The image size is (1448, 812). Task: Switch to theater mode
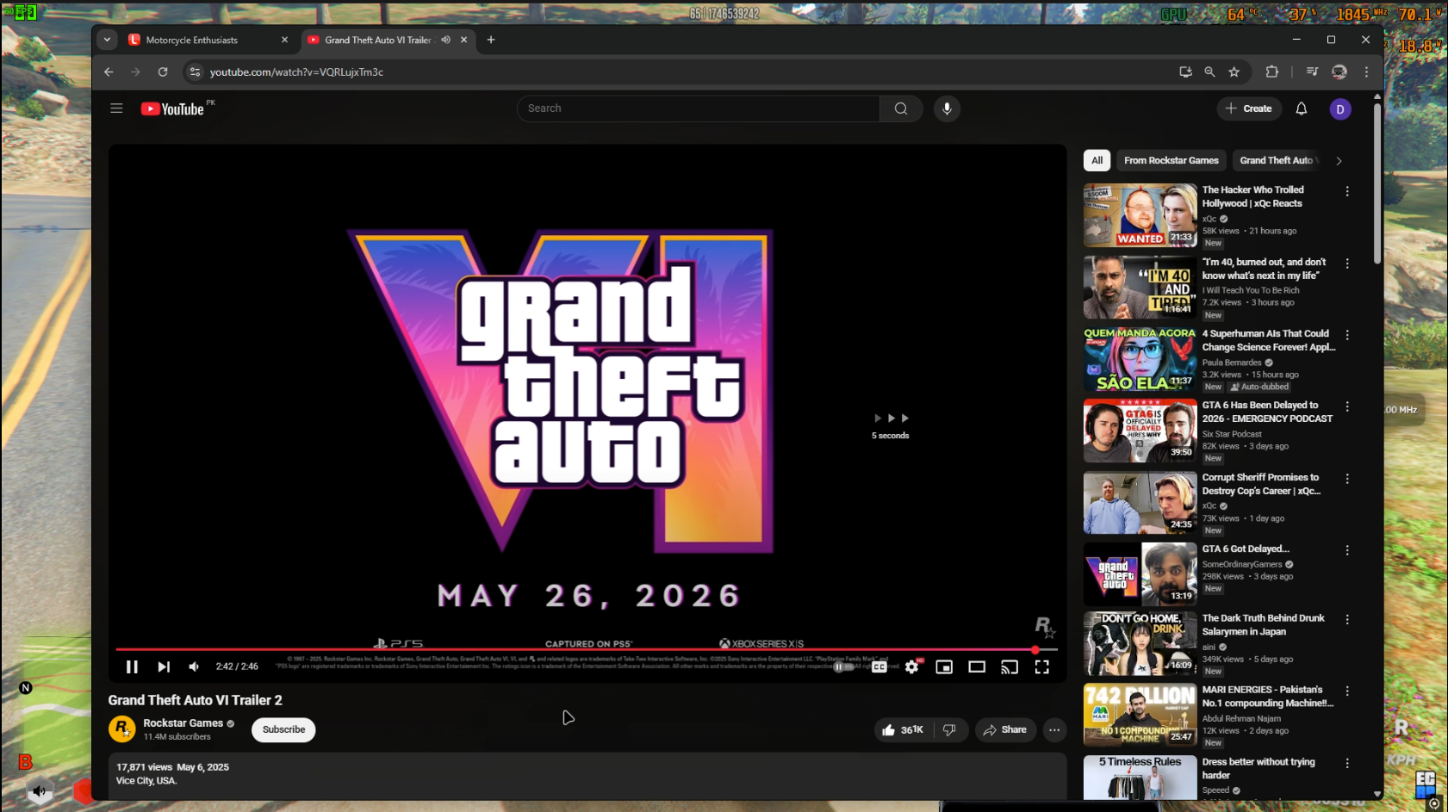[977, 666]
